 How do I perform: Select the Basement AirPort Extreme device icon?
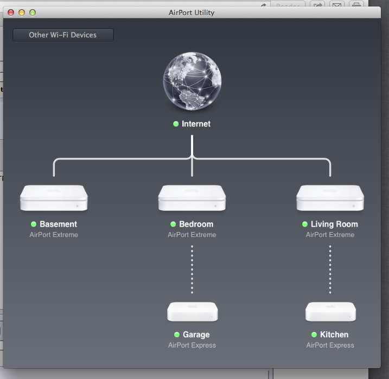(x=54, y=198)
